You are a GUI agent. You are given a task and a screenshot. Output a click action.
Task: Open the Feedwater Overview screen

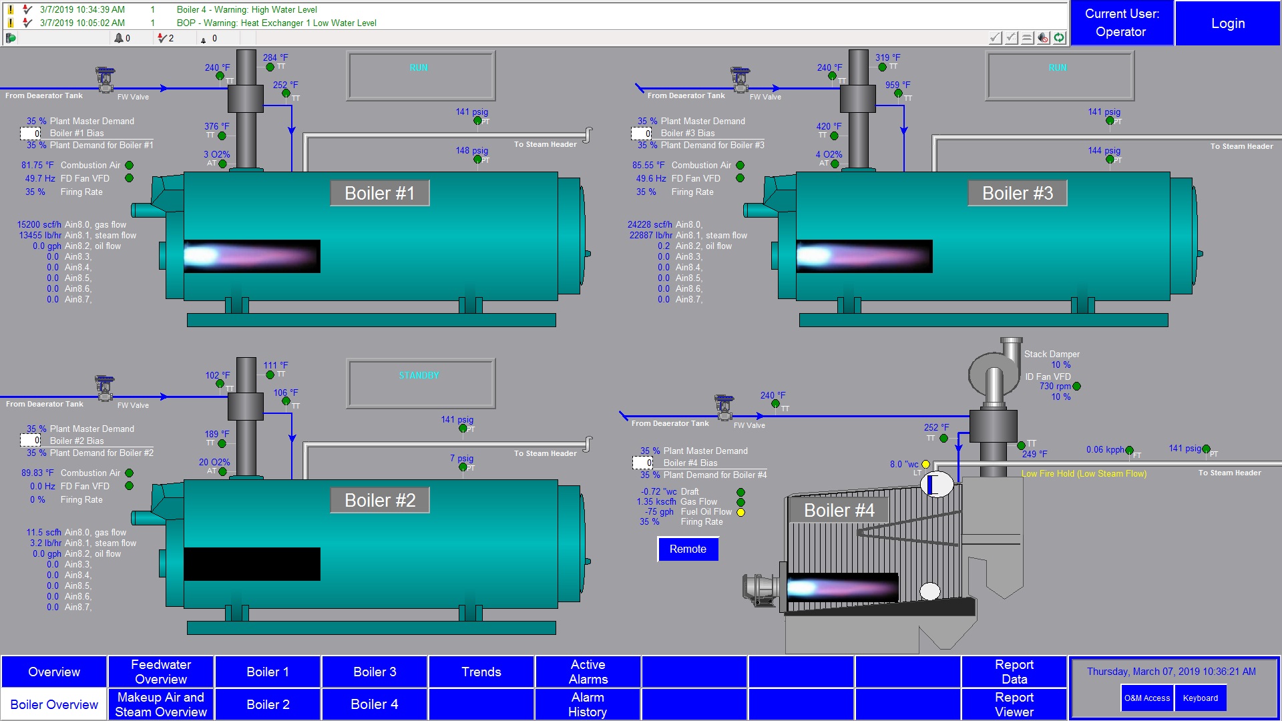[x=161, y=672]
